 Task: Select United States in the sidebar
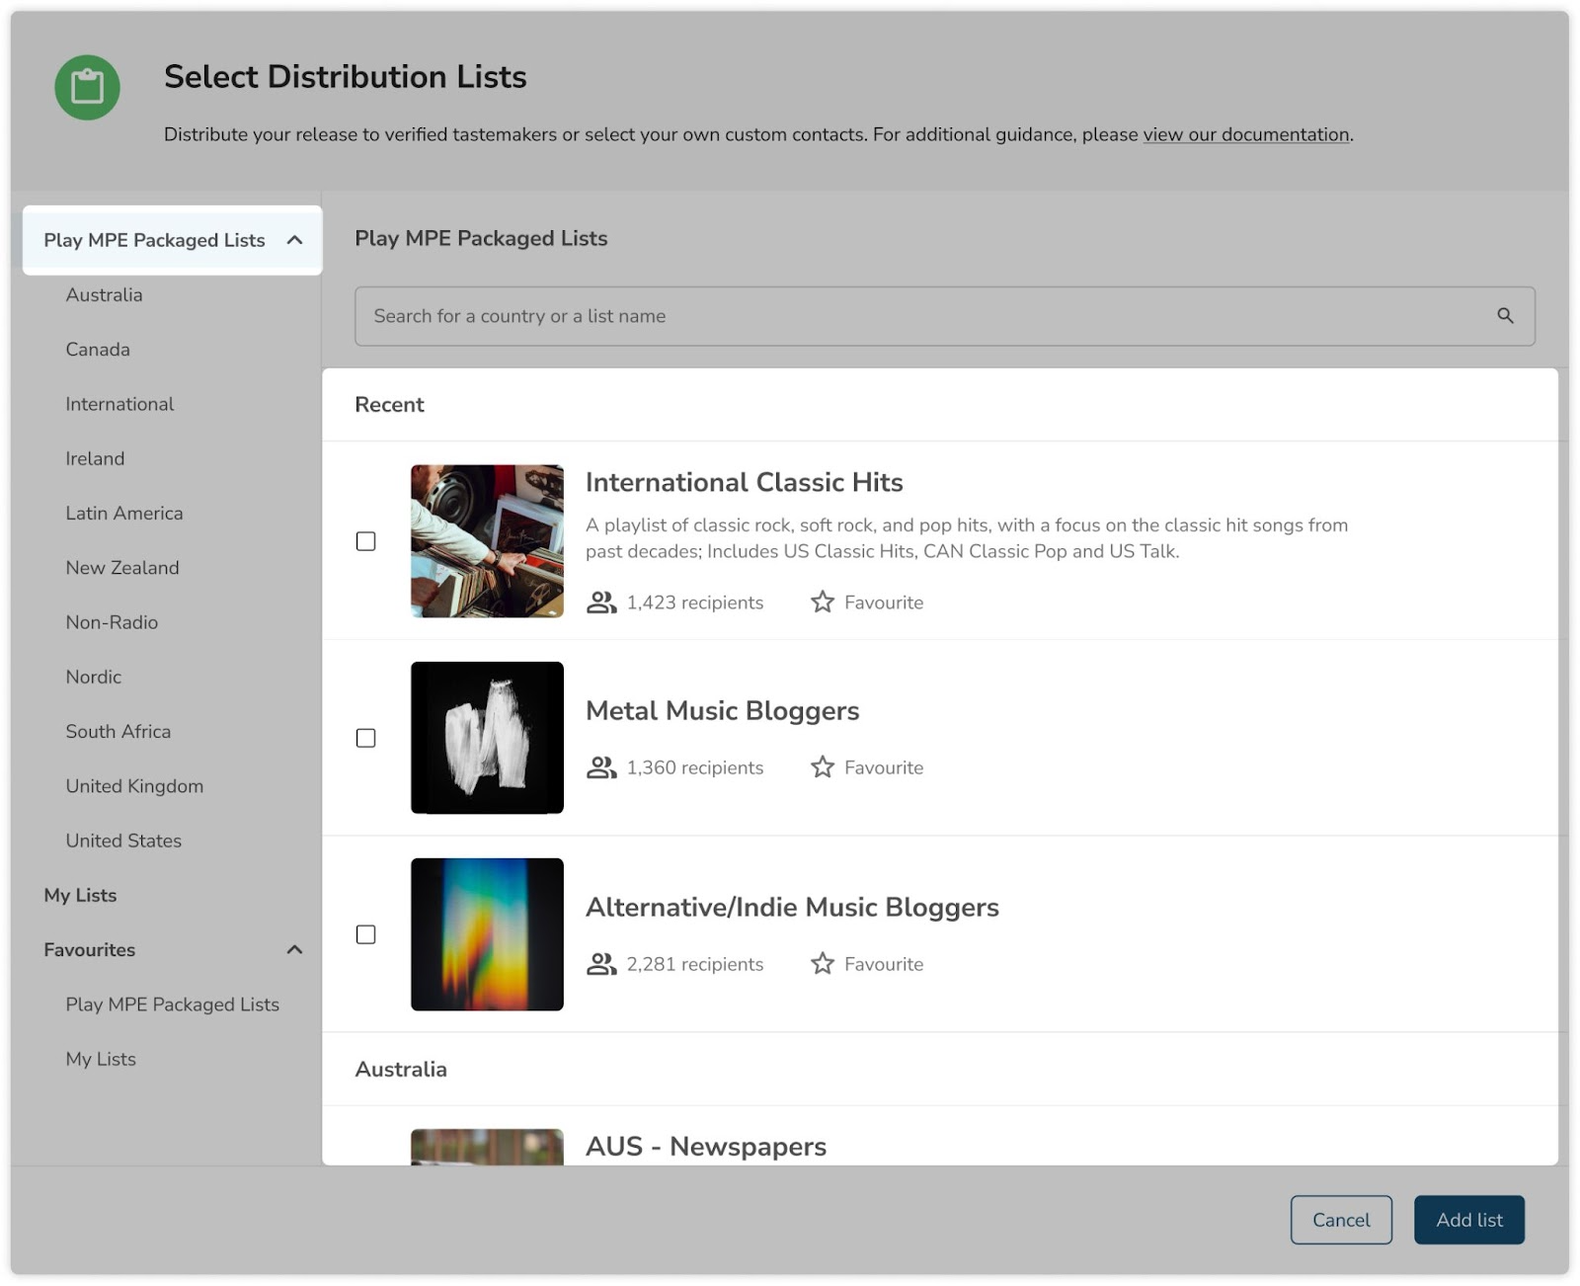123,841
